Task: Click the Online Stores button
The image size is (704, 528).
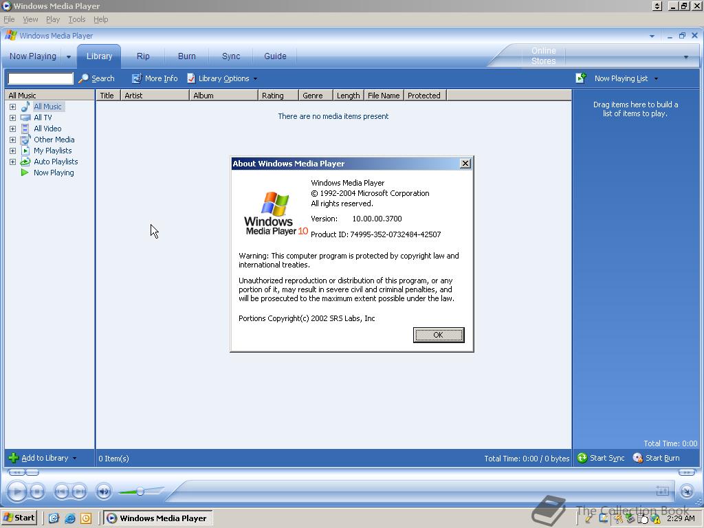Action: click(x=544, y=56)
